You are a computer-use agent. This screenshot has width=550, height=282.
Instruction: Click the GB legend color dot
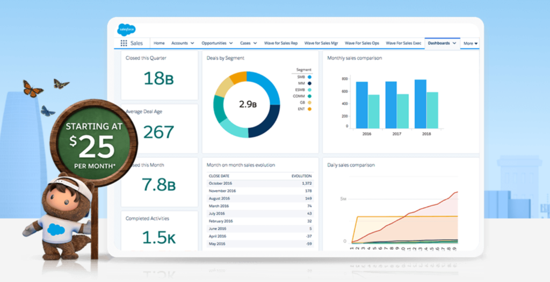309,102
